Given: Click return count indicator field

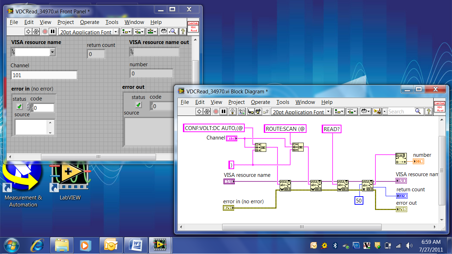Looking at the screenshot, I should (96, 54).
